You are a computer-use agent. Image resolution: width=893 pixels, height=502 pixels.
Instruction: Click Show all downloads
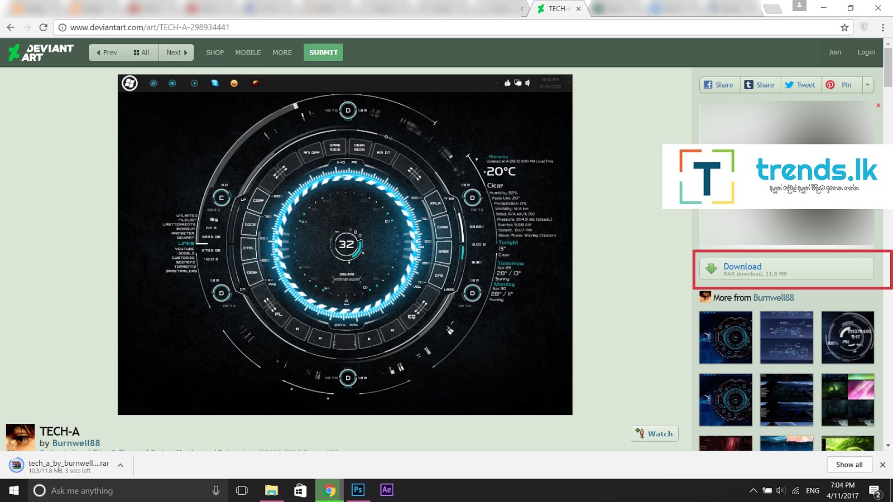coord(849,465)
